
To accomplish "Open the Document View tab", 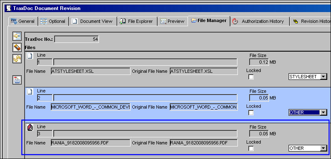I will 93,21.
